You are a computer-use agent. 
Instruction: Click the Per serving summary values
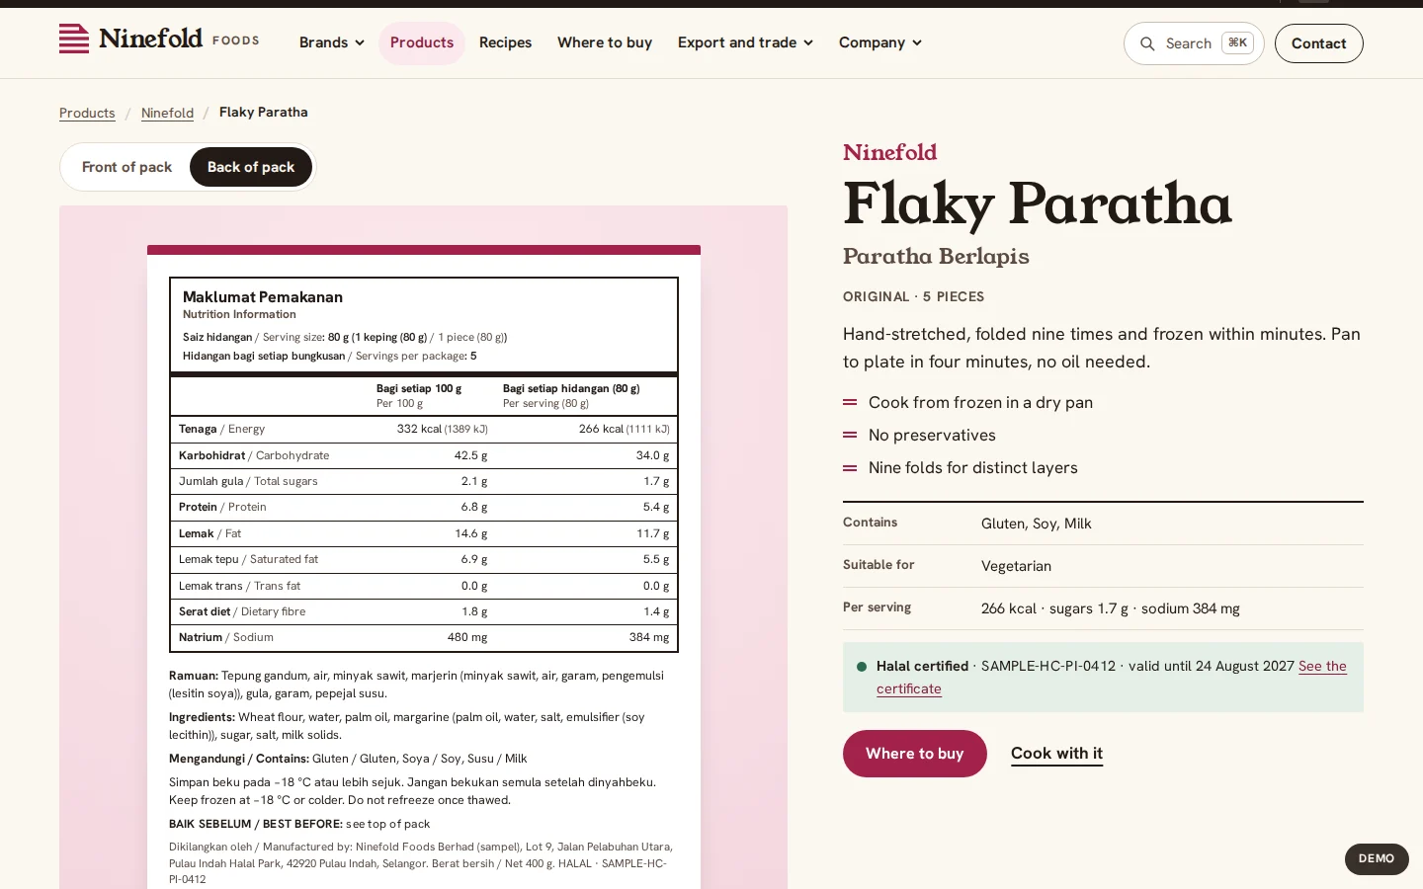(x=1111, y=608)
